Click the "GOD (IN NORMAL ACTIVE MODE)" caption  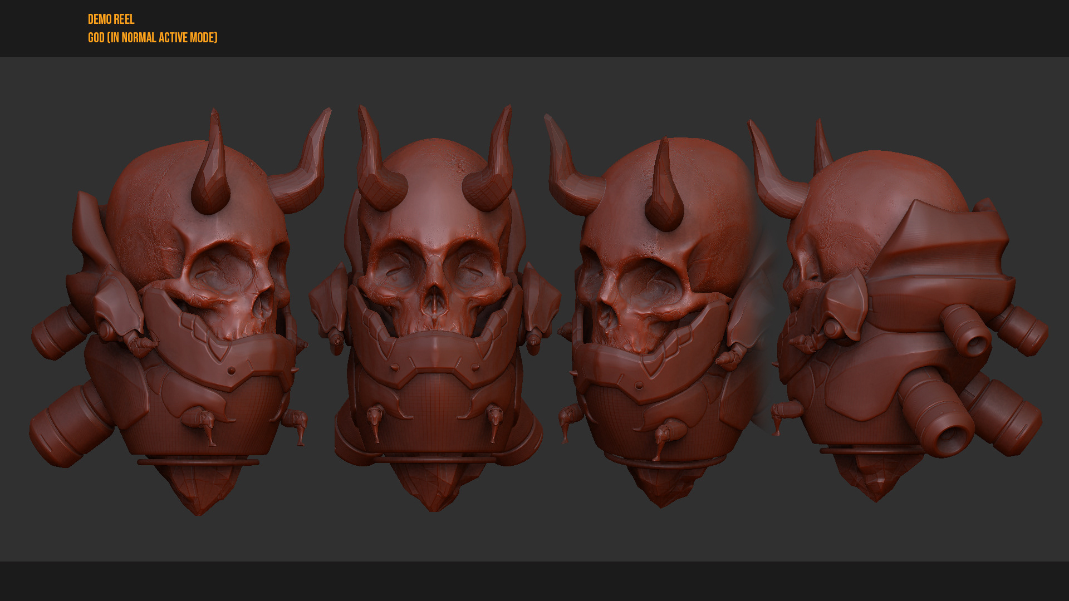tap(153, 38)
